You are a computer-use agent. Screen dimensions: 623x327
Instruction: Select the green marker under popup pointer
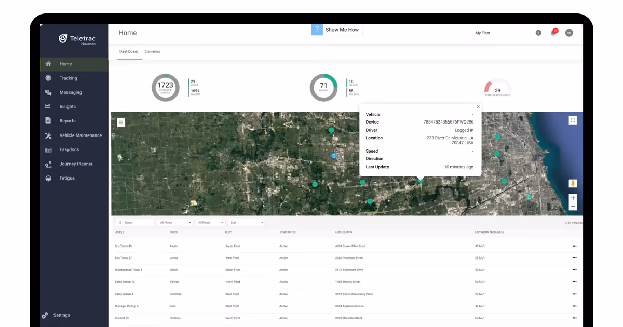click(x=421, y=180)
